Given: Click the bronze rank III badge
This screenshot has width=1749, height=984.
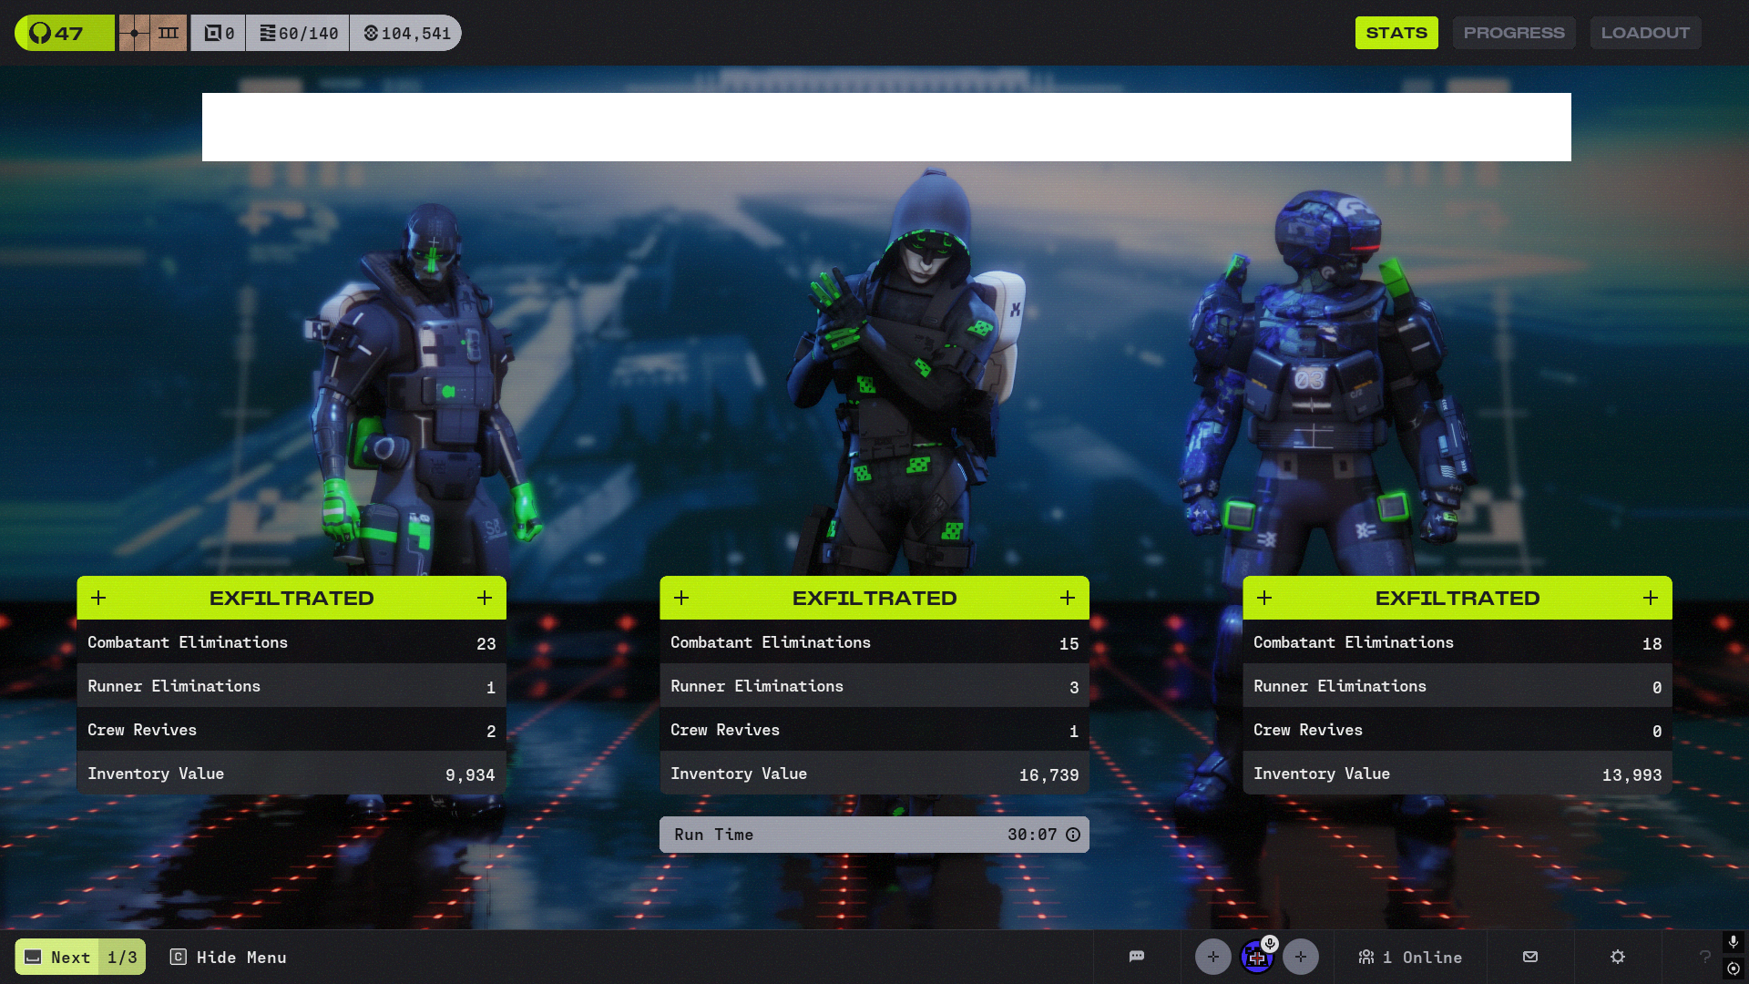Looking at the screenshot, I should [153, 33].
